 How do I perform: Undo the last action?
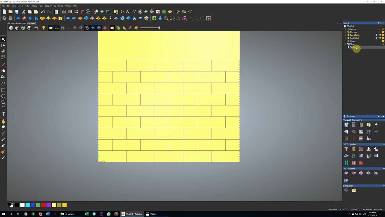pos(43,11)
